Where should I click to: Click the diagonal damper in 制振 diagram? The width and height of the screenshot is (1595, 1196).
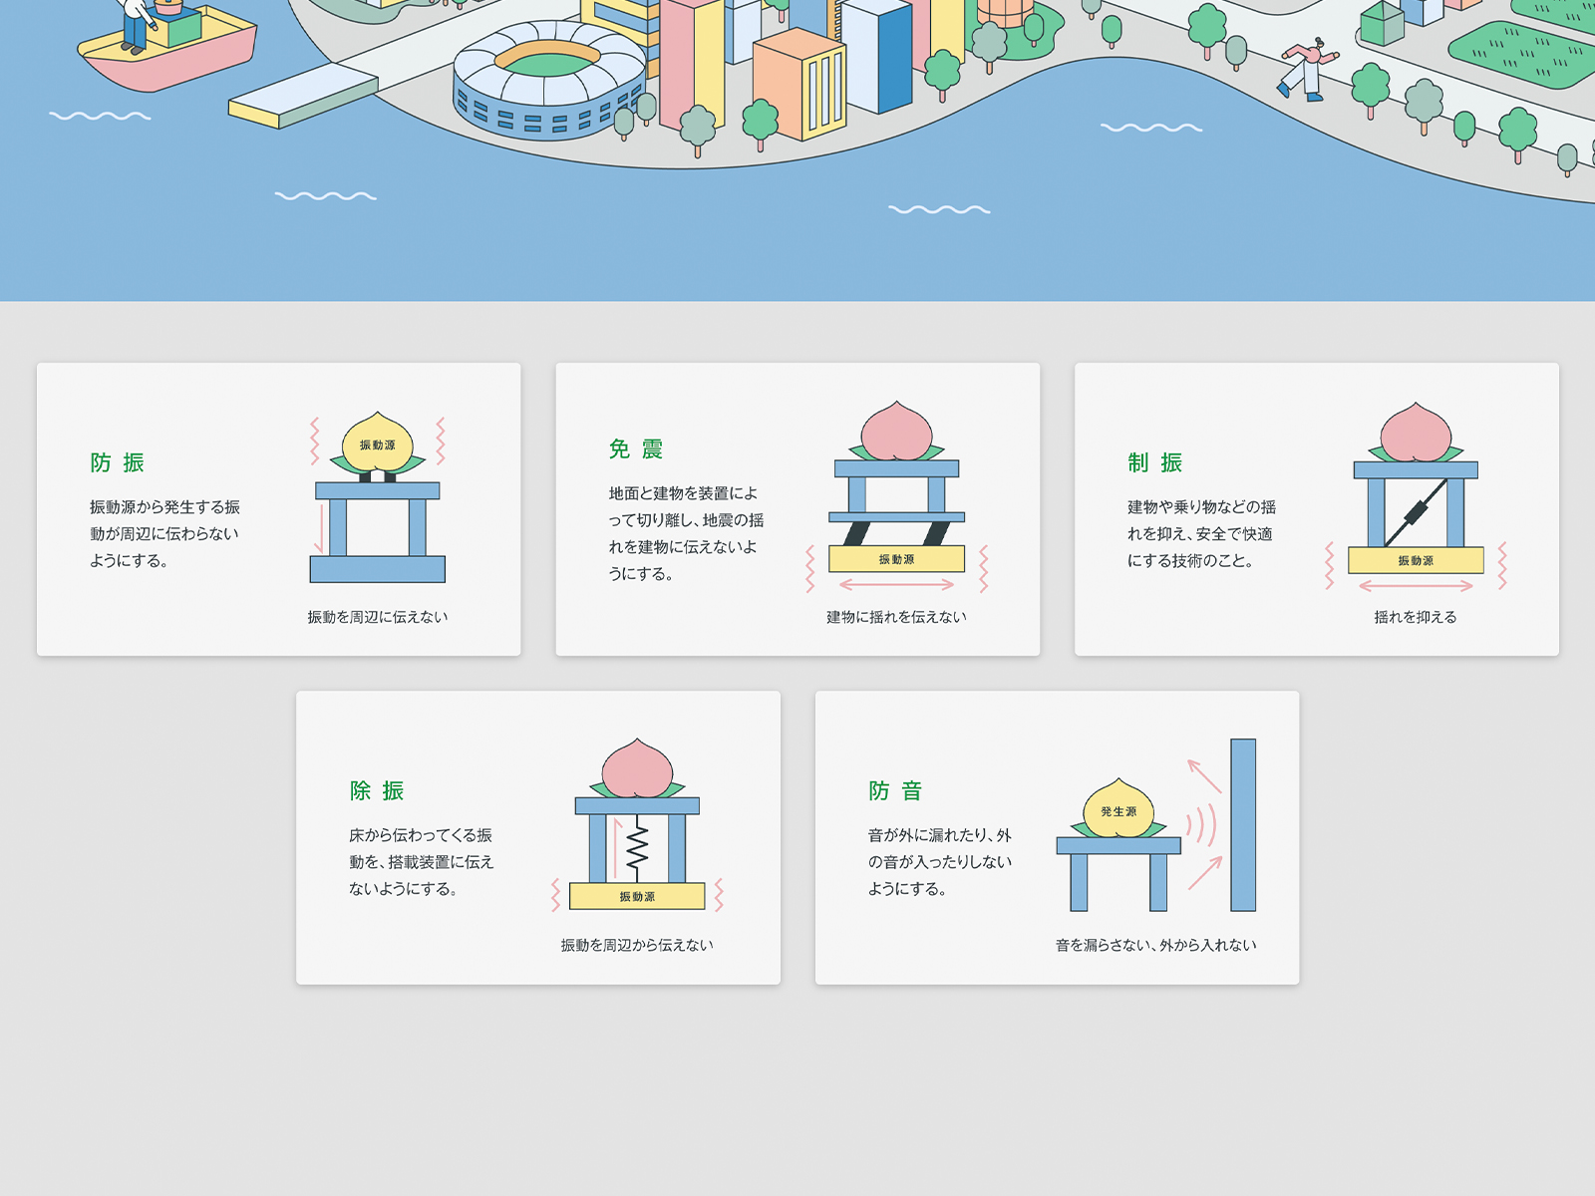point(1416,513)
